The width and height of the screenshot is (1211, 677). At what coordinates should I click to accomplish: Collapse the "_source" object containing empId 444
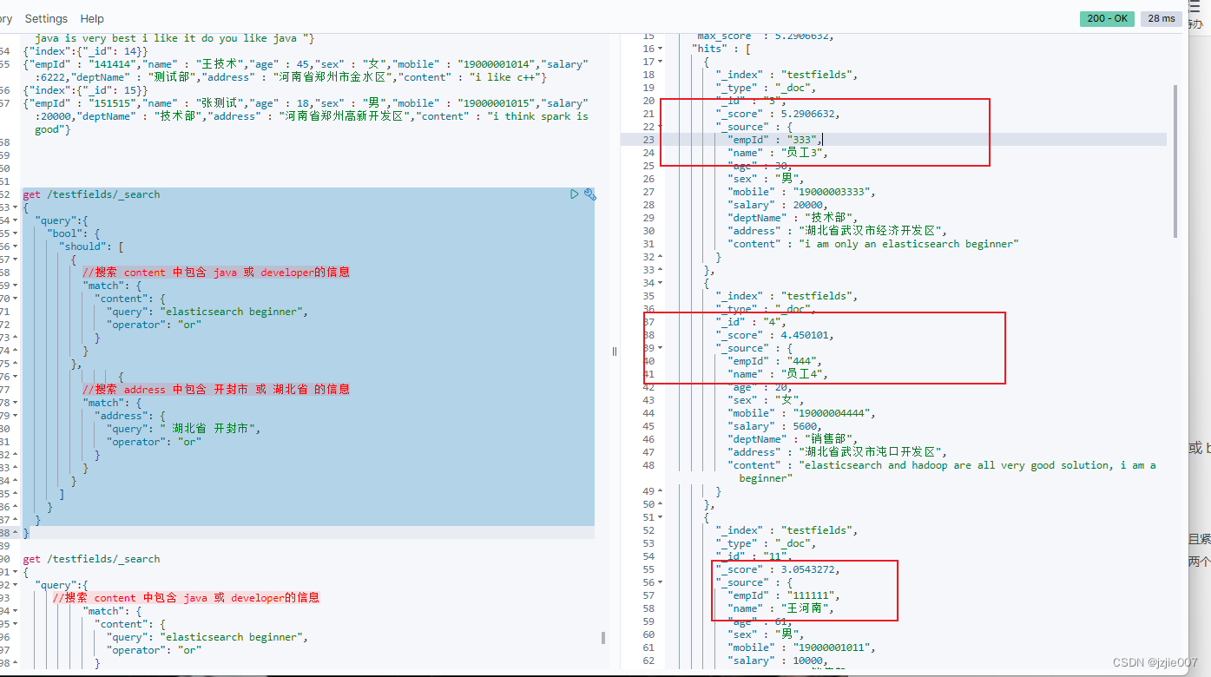tap(661, 348)
